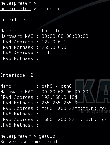This screenshot has height=145, width=110.
Task: Click the meterpreter prompt before ifconfig
Action: point(18,9)
